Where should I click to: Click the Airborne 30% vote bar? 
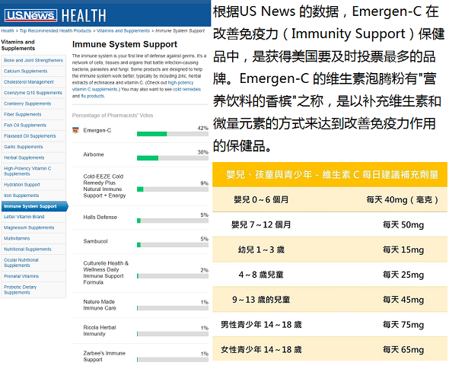pyautogui.click(x=173, y=158)
